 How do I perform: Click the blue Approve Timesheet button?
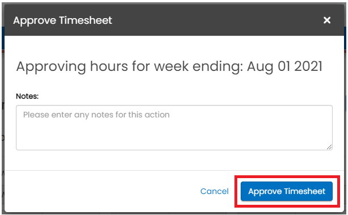(287, 191)
